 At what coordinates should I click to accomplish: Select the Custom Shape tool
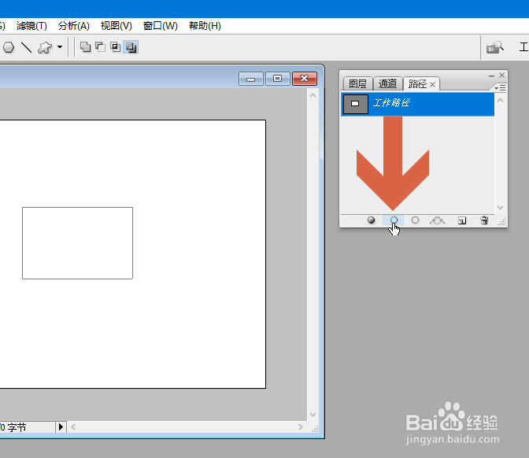[x=45, y=47]
